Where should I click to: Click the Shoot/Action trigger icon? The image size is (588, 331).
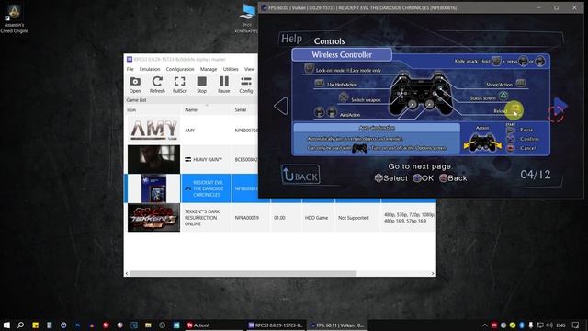coord(521,83)
